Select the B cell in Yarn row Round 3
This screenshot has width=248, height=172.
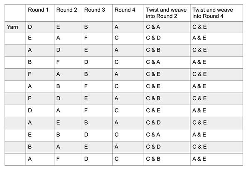pos(97,27)
